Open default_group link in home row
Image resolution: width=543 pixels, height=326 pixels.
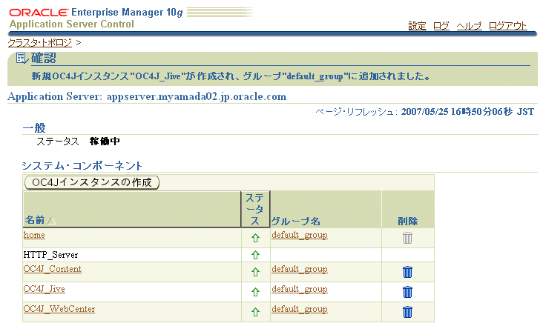coord(300,235)
